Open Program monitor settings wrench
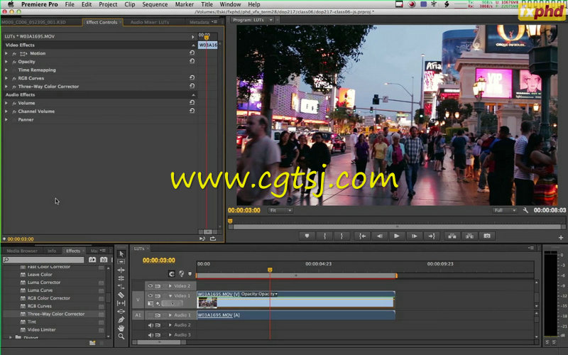 click(525, 210)
